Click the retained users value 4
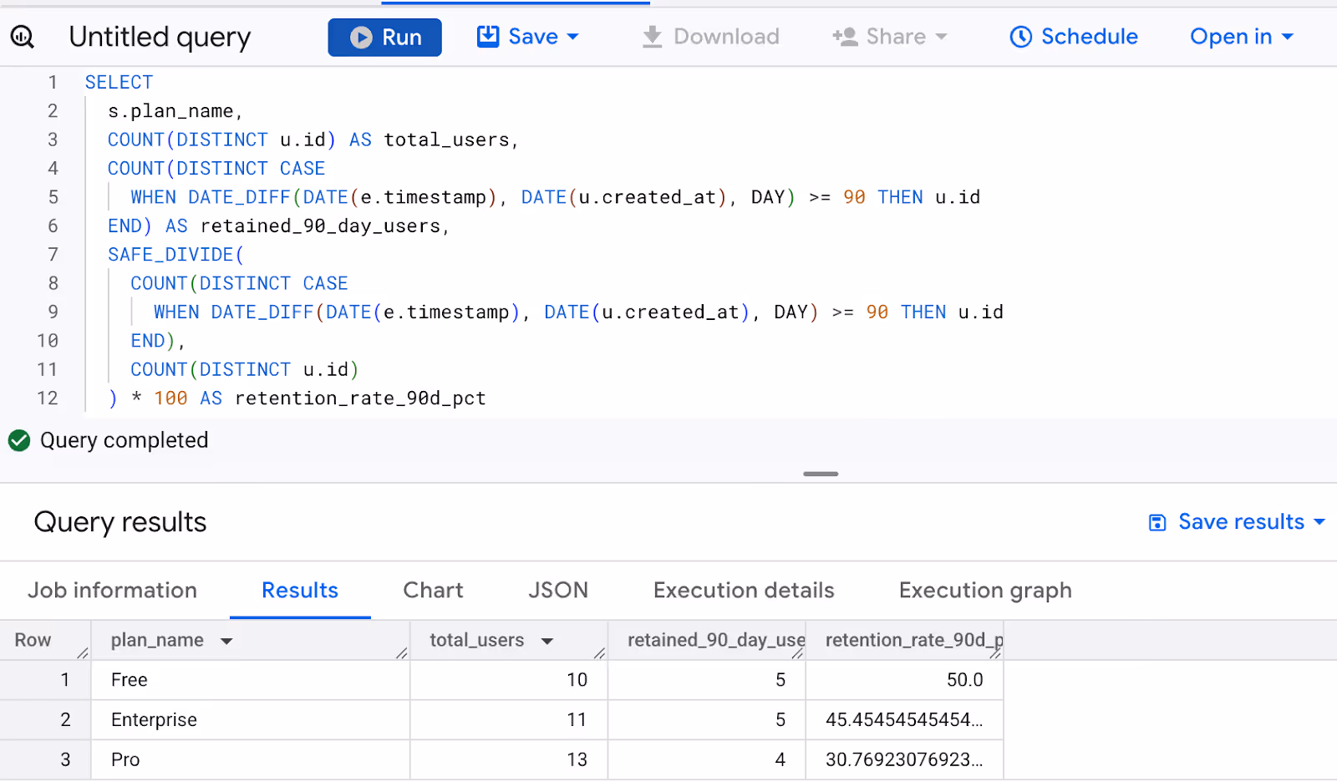The height and width of the screenshot is (782, 1337). (780, 759)
